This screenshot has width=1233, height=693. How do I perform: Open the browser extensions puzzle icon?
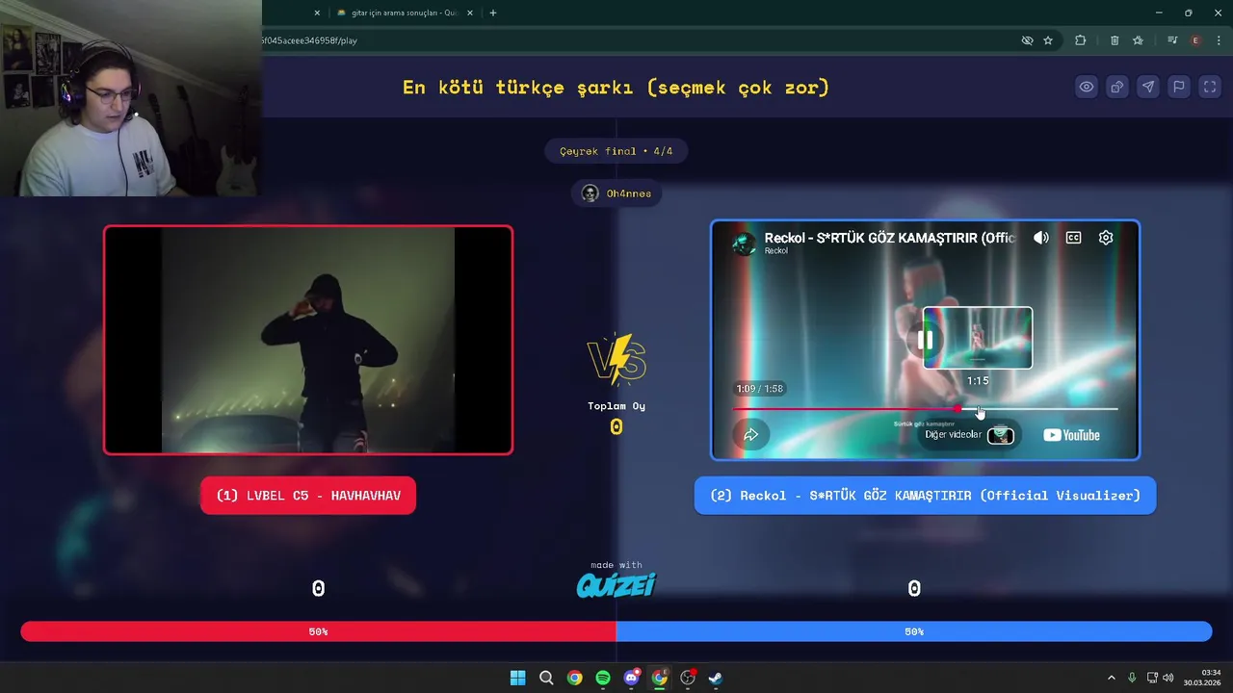pyautogui.click(x=1080, y=40)
